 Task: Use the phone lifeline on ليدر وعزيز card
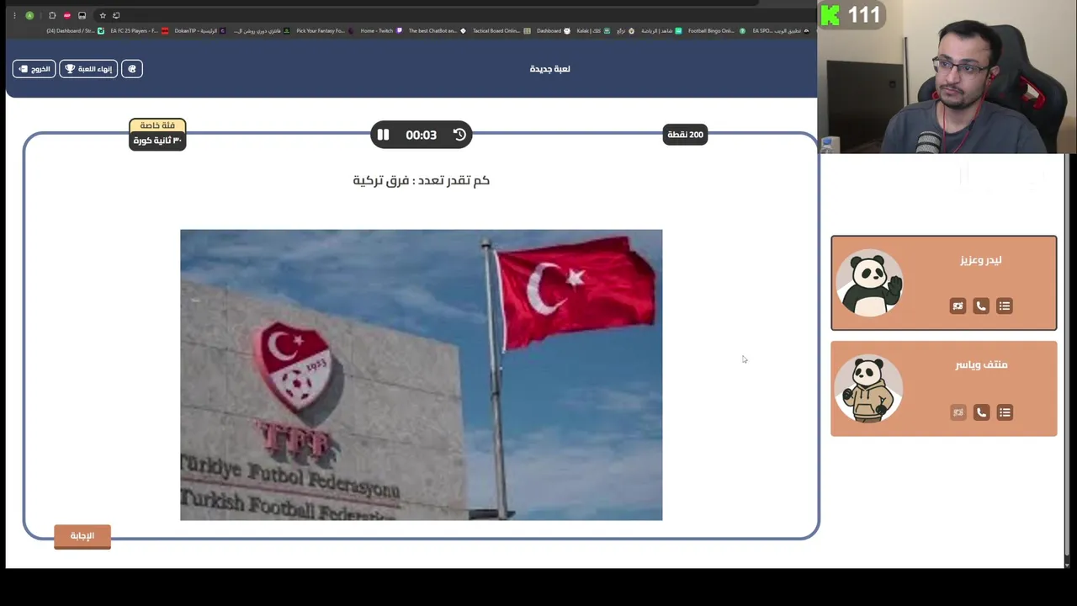981,306
